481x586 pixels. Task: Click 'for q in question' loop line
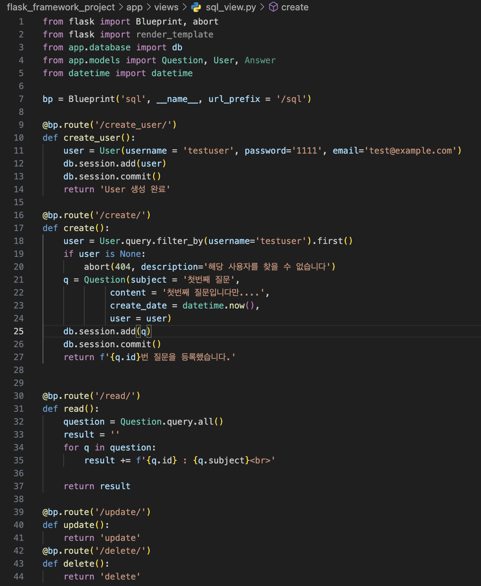pos(110,447)
